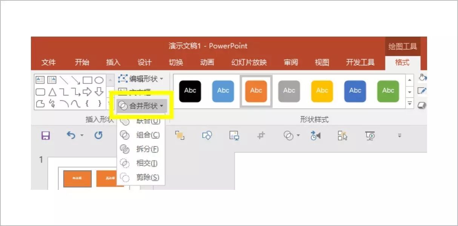The width and height of the screenshot is (458, 226).
Task: Open the shape fill bucket option
Action: (423, 78)
